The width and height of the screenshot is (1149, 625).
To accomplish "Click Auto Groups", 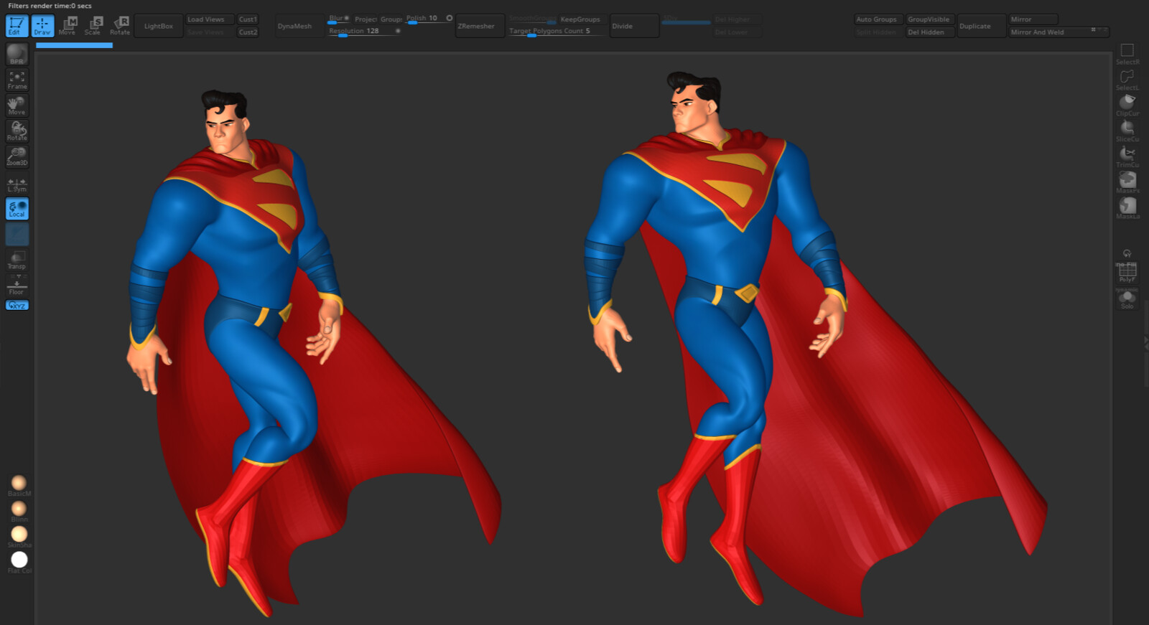I will (x=878, y=19).
